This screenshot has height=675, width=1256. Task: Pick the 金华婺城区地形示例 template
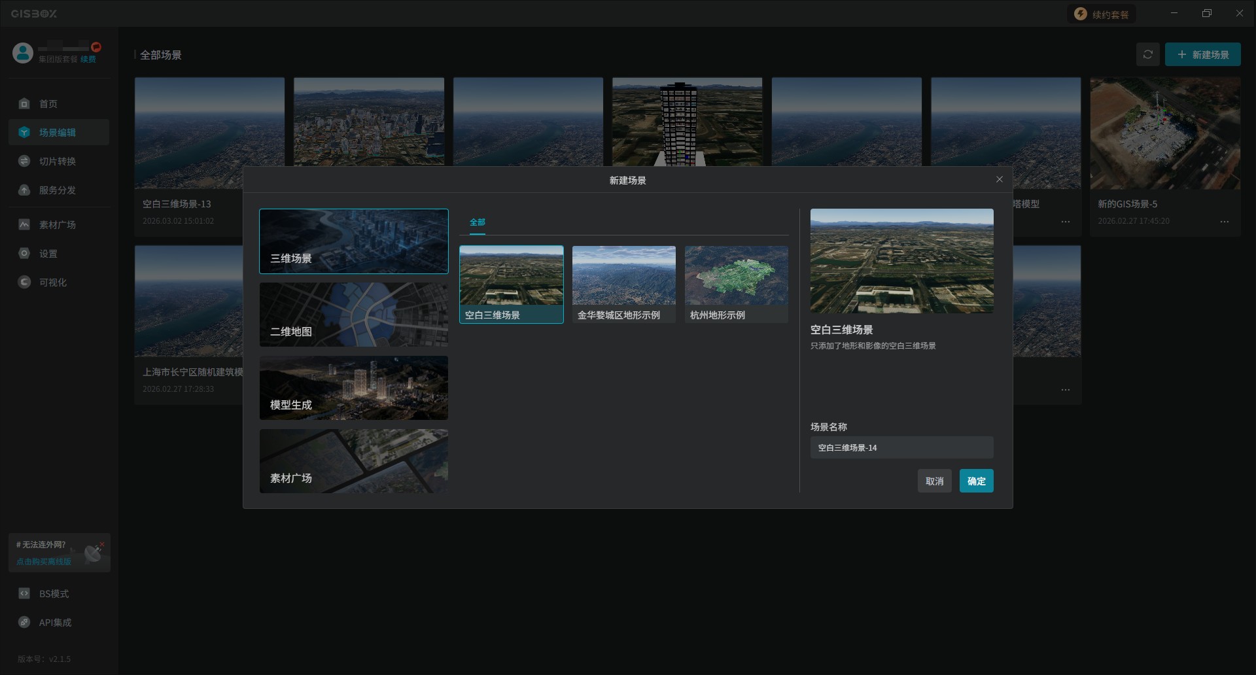tap(623, 284)
